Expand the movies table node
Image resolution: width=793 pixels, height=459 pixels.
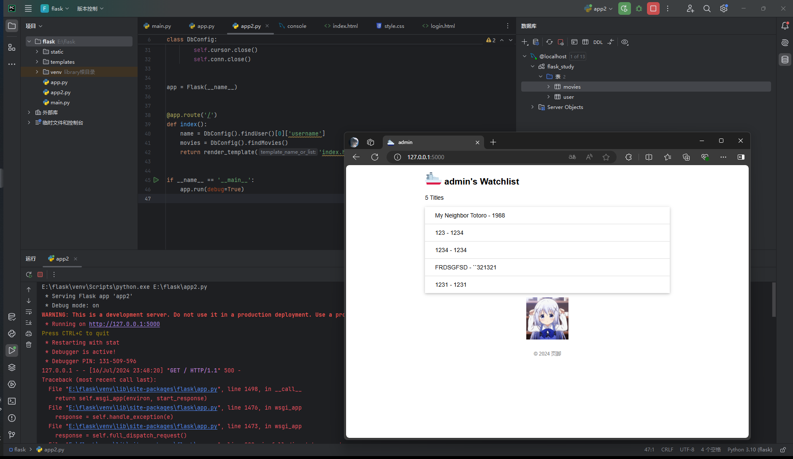[549, 87]
